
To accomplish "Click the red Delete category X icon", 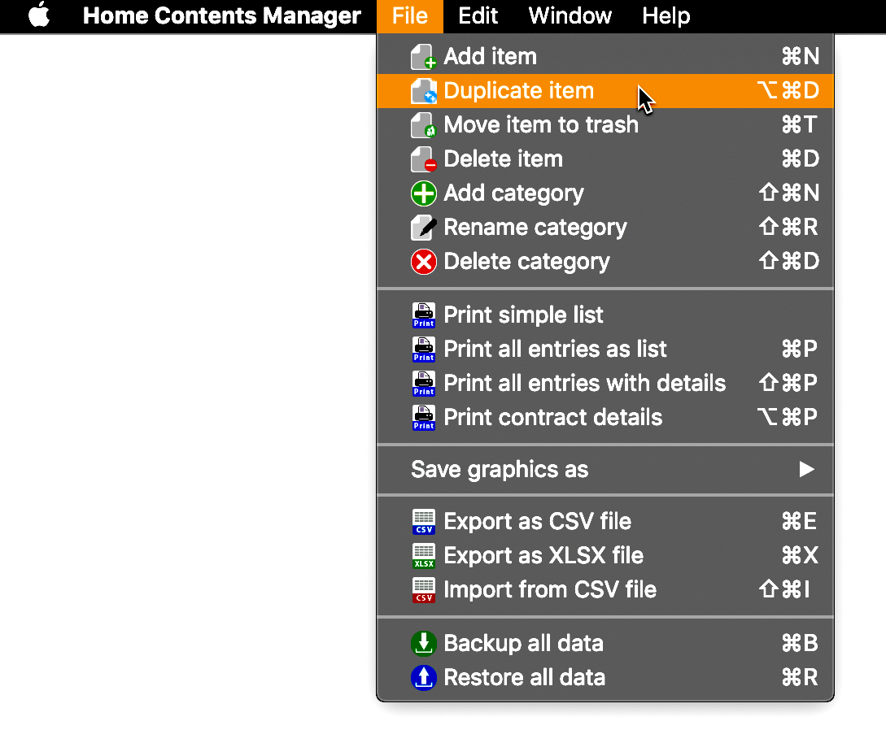I will click(423, 262).
